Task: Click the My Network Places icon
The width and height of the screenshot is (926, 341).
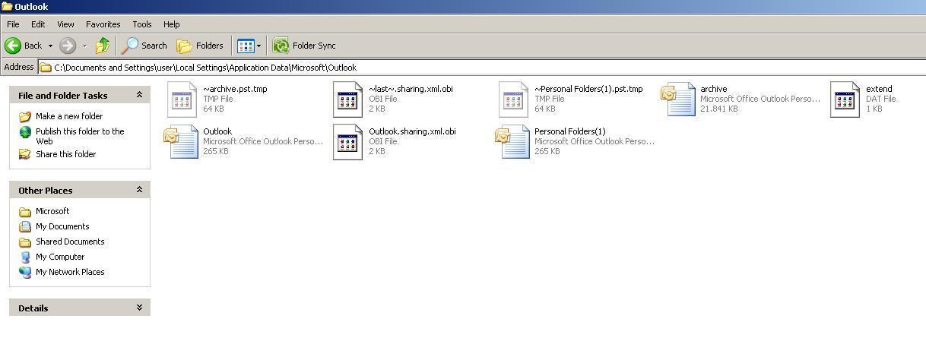Action: point(25,272)
